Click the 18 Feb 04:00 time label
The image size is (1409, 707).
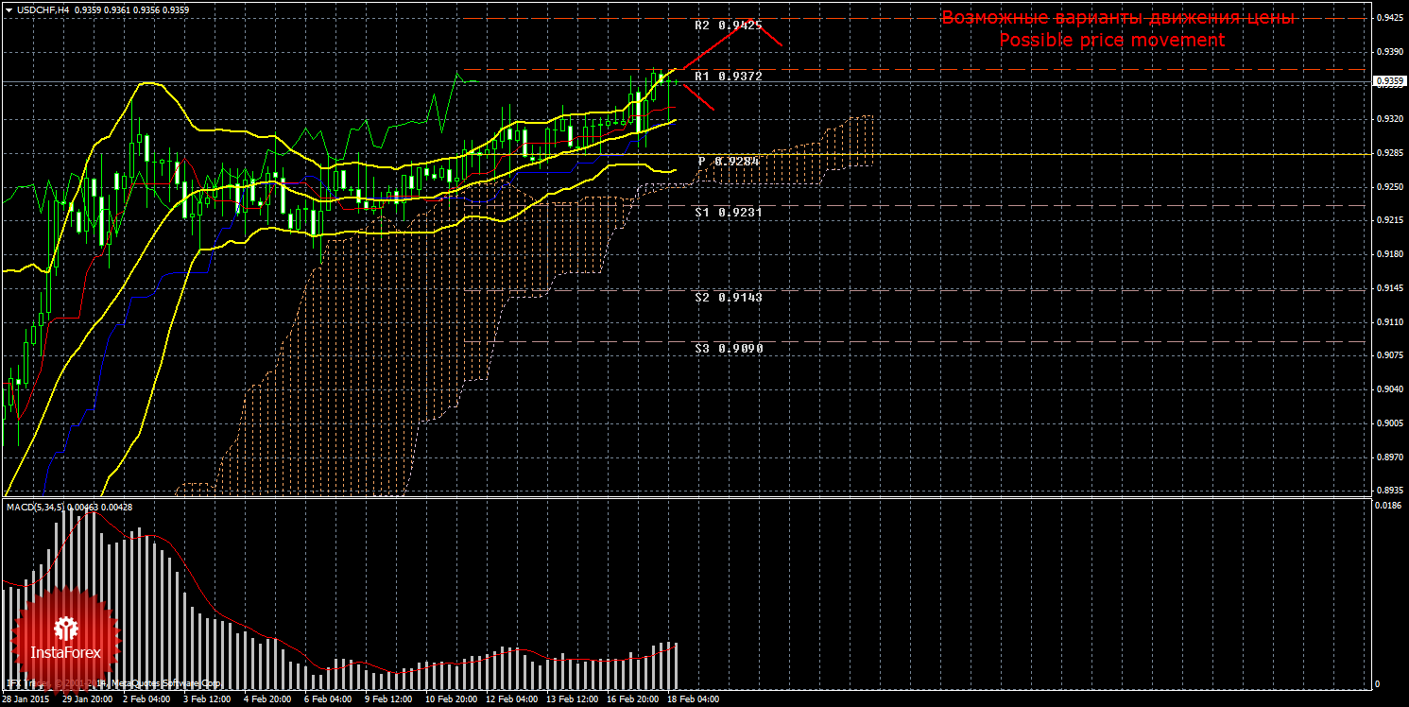[694, 700]
